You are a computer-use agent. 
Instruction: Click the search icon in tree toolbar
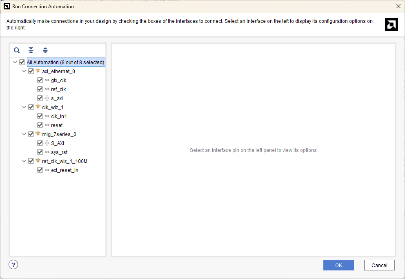tap(17, 50)
